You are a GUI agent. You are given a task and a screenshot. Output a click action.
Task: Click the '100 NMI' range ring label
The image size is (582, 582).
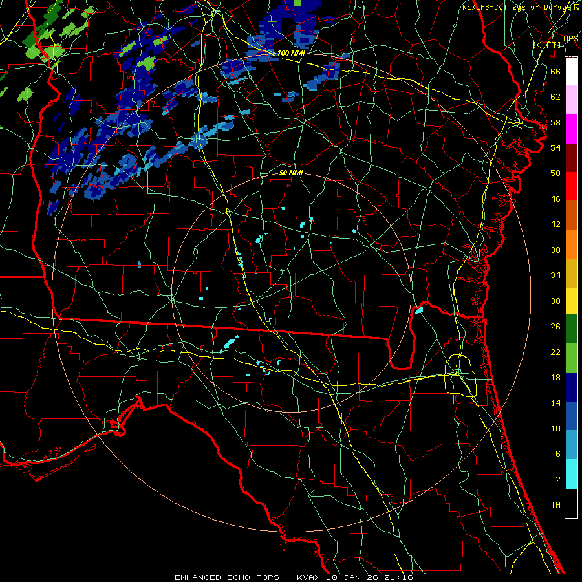[x=291, y=53]
